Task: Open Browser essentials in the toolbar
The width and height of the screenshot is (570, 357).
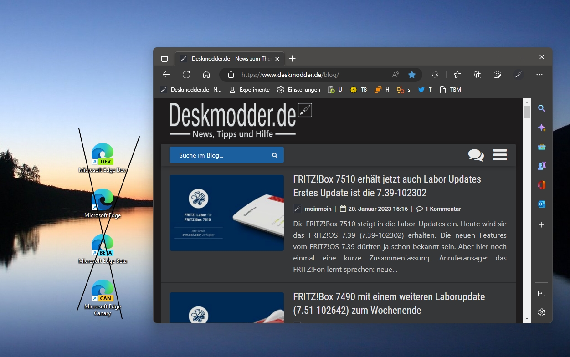Action: pos(498,75)
